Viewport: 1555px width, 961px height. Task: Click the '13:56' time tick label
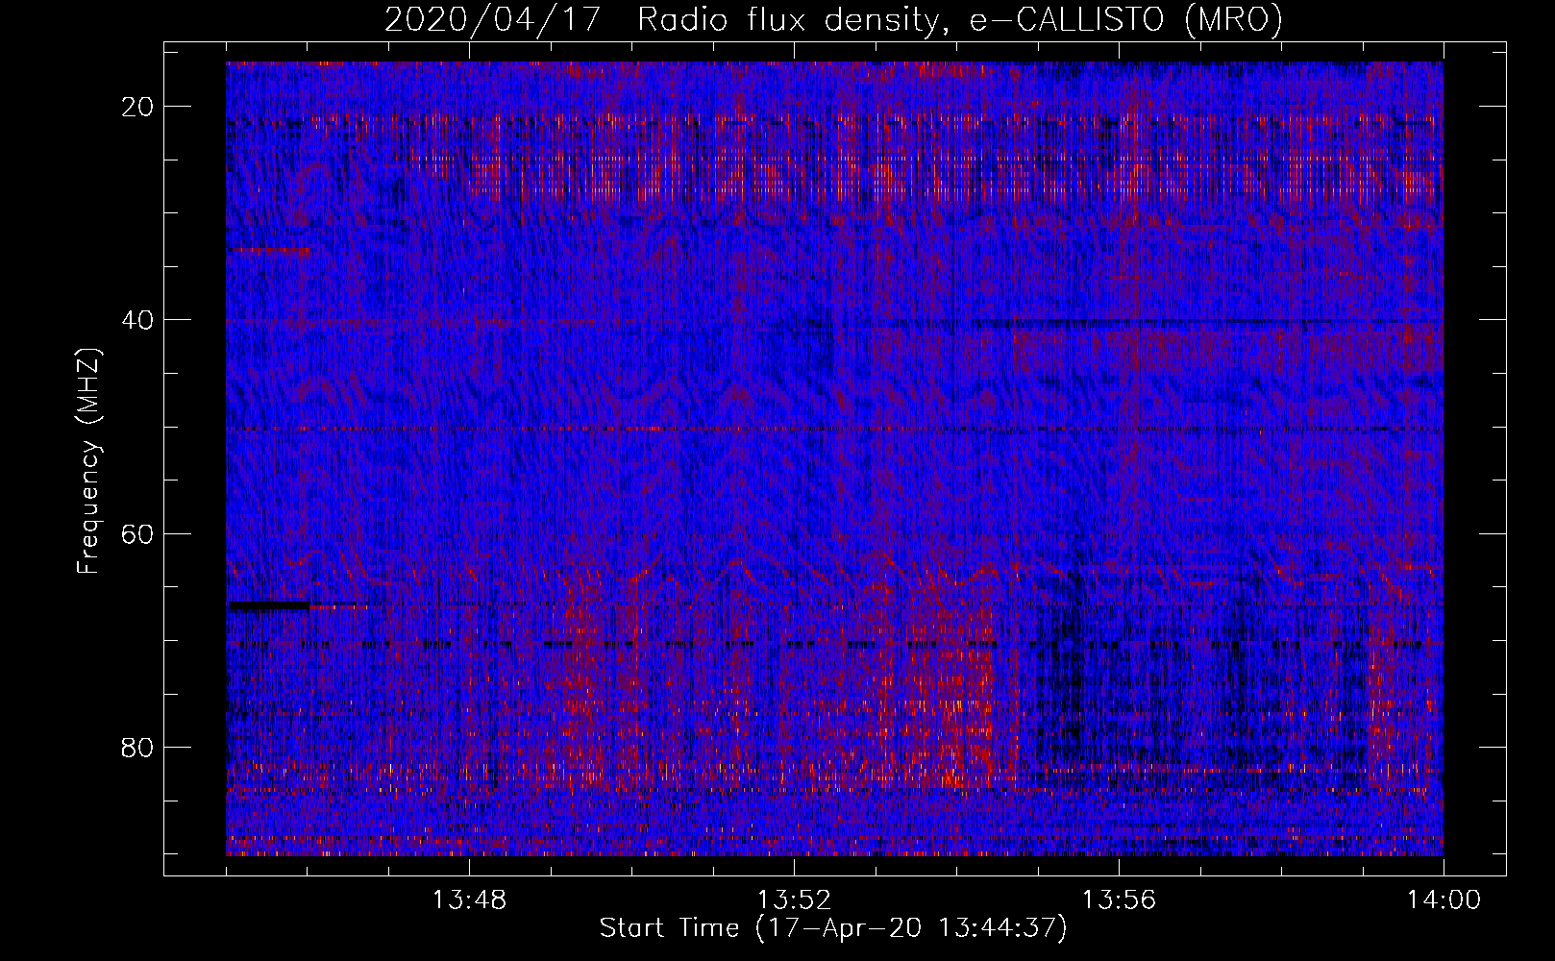[1119, 900]
